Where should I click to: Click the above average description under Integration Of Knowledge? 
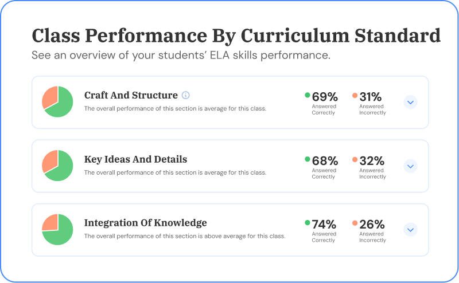[x=184, y=236]
